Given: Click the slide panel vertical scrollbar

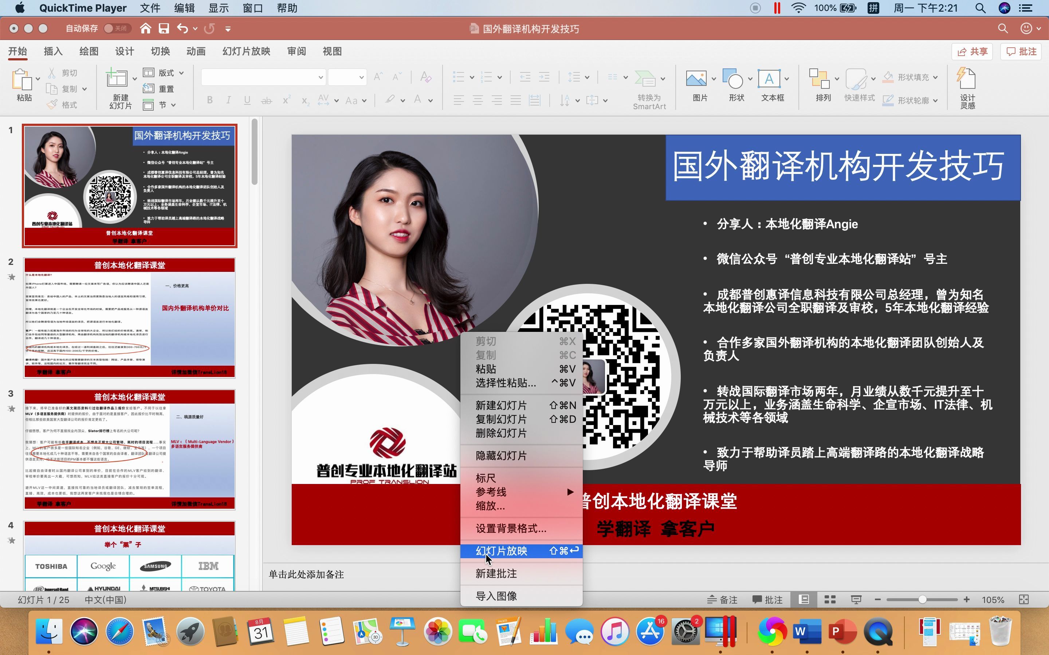Looking at the screenshot, I should (255, 152).
